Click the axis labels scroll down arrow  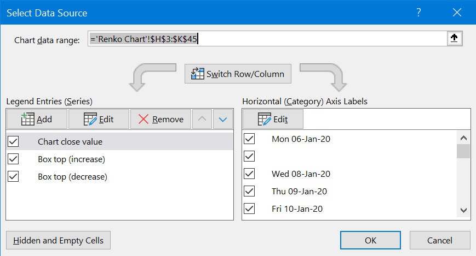pyautogui.click(x=463, y=210)
